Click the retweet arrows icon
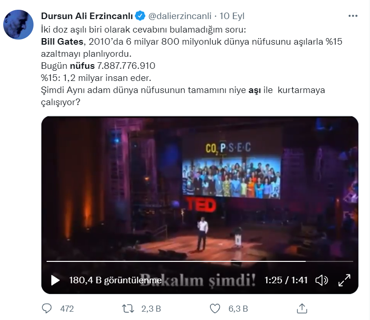370x320 pixels. point(128,308)
